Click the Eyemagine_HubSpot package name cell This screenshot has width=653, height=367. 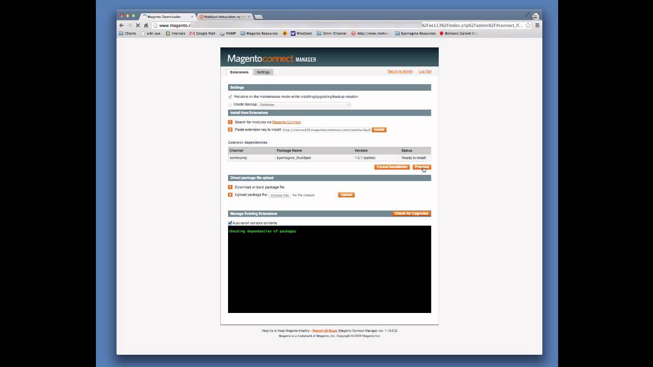pyautogui.click(x=315, y=158)
